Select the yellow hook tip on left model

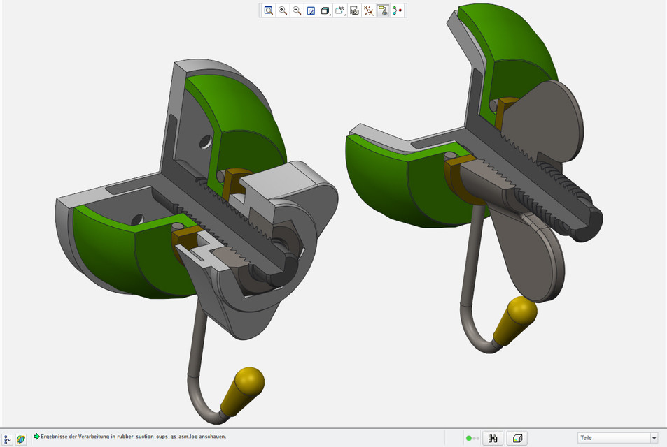coord(243,389)
